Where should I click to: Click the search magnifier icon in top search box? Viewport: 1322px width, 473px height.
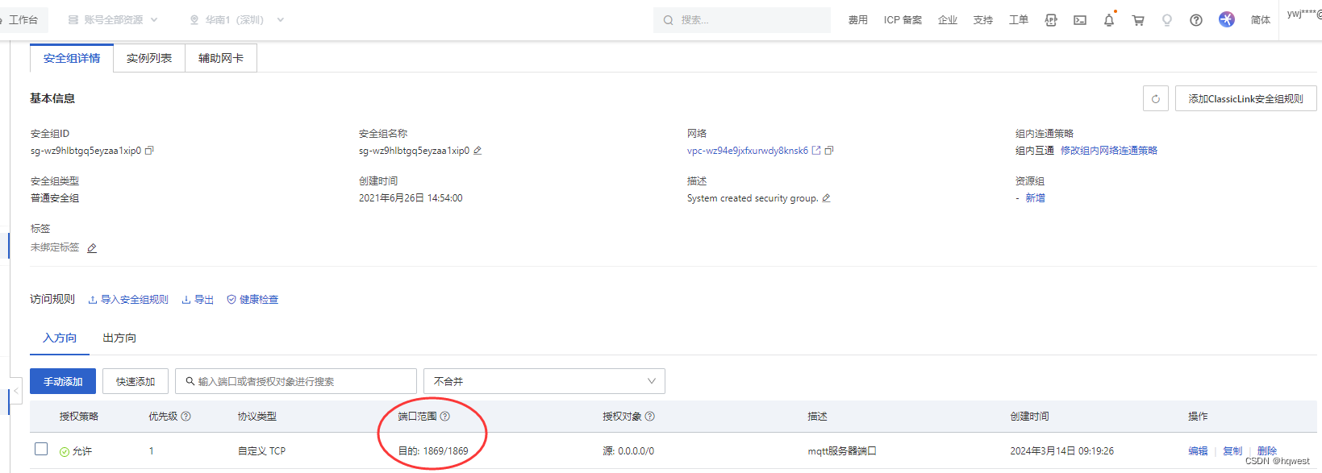click(668, 20)
